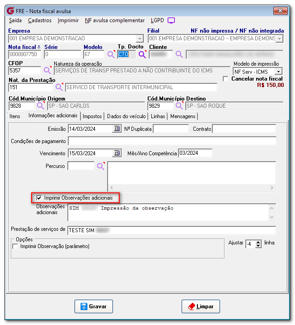
Task: Click the Nota fiscal number field
Action: click(x=24, y=54)
